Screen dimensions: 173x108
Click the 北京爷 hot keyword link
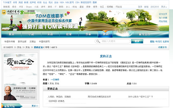tap(166, 42)
